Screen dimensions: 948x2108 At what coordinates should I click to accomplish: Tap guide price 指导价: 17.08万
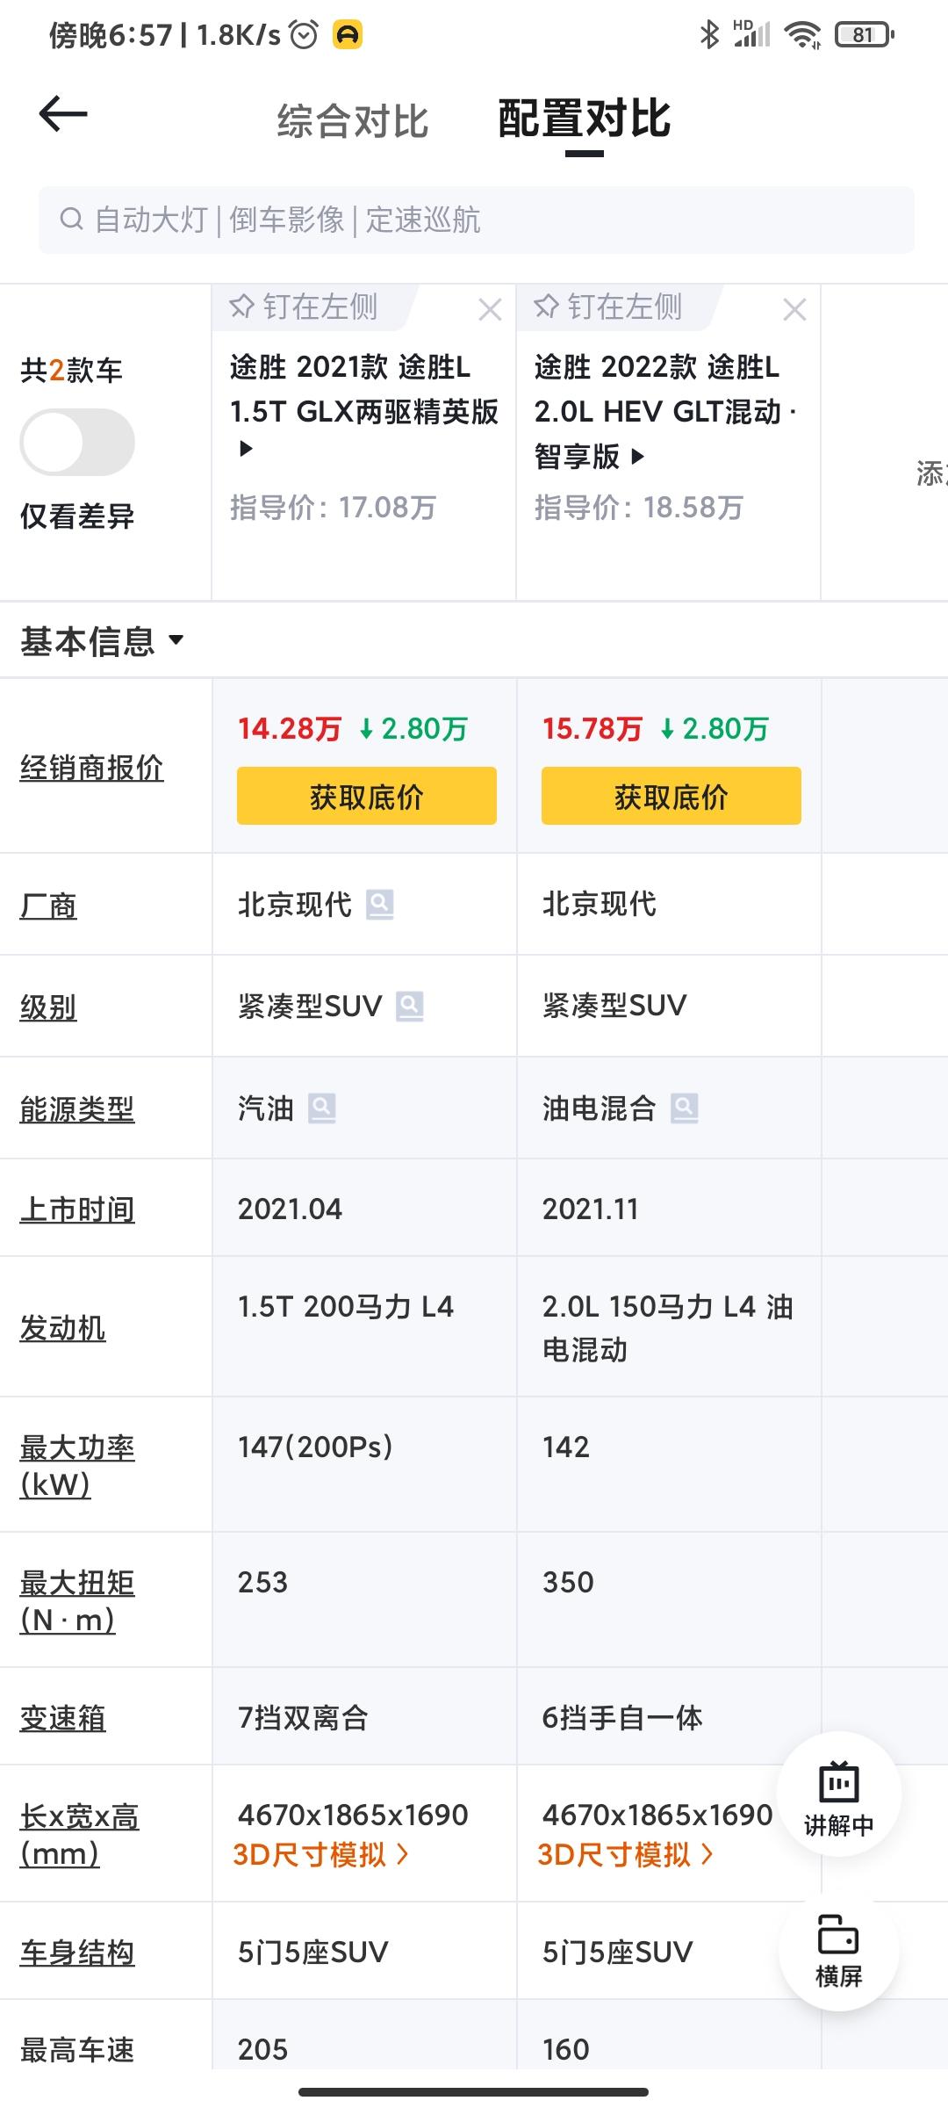pos(333,508)
